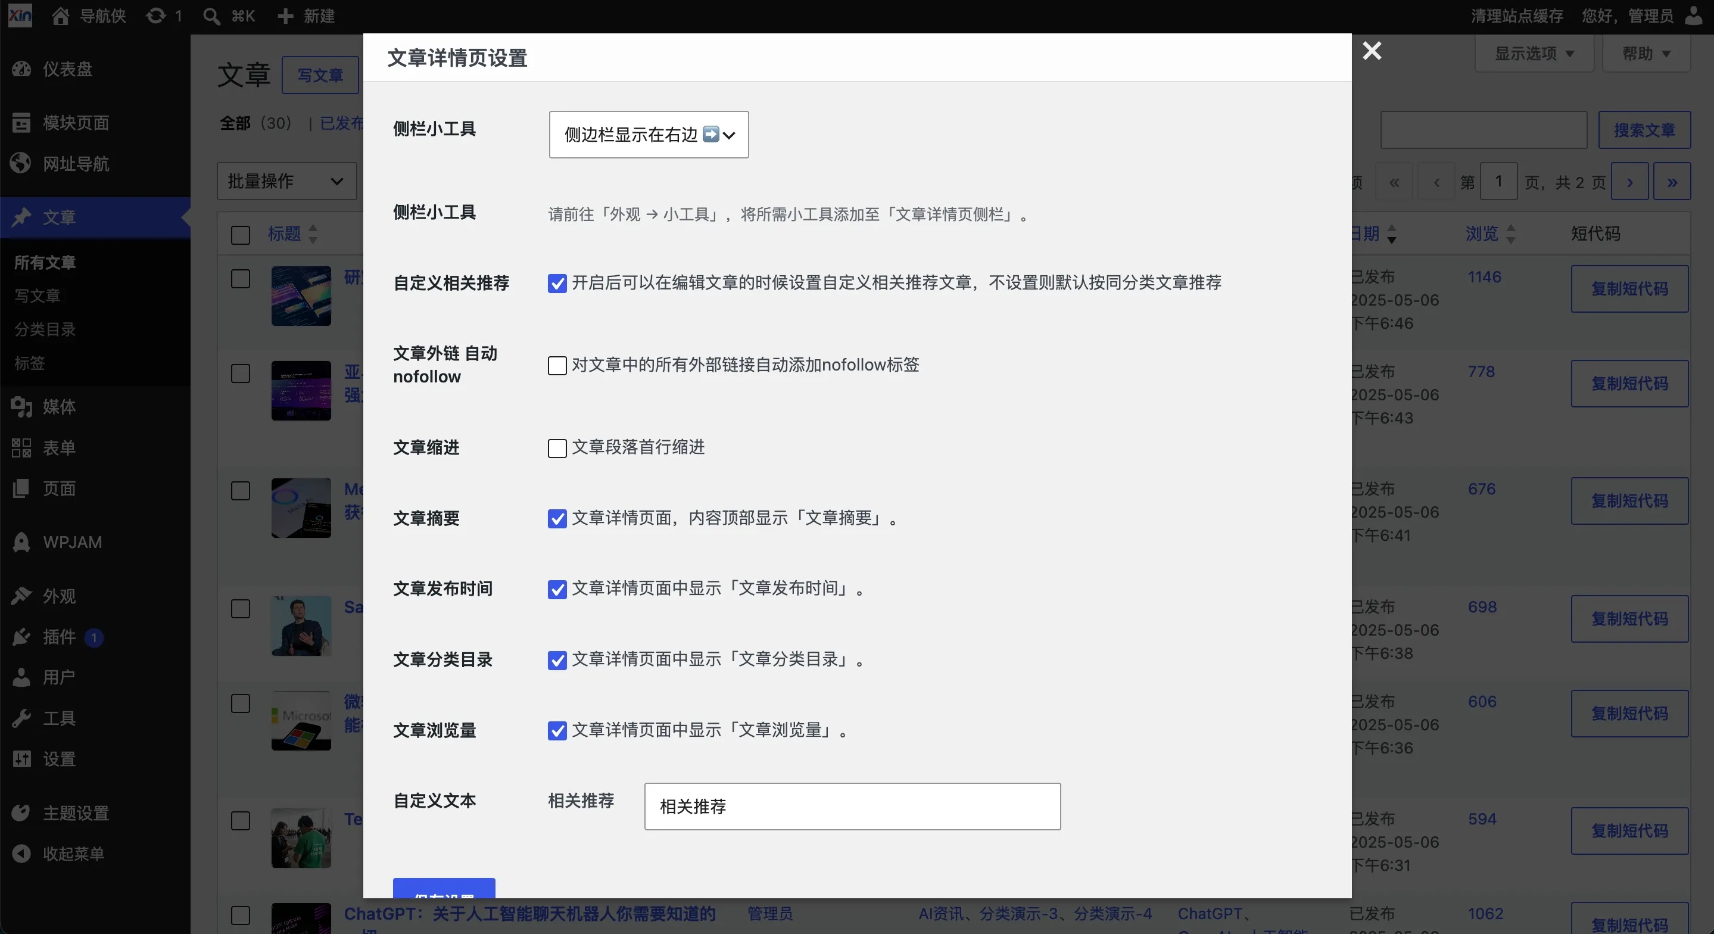Click the updates refresh icon
The height and width of the screenshot is (934, 1714).
(155, 16)
